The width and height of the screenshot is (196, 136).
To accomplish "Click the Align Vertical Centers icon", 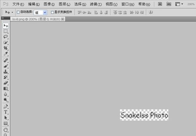I will [84, 12].
